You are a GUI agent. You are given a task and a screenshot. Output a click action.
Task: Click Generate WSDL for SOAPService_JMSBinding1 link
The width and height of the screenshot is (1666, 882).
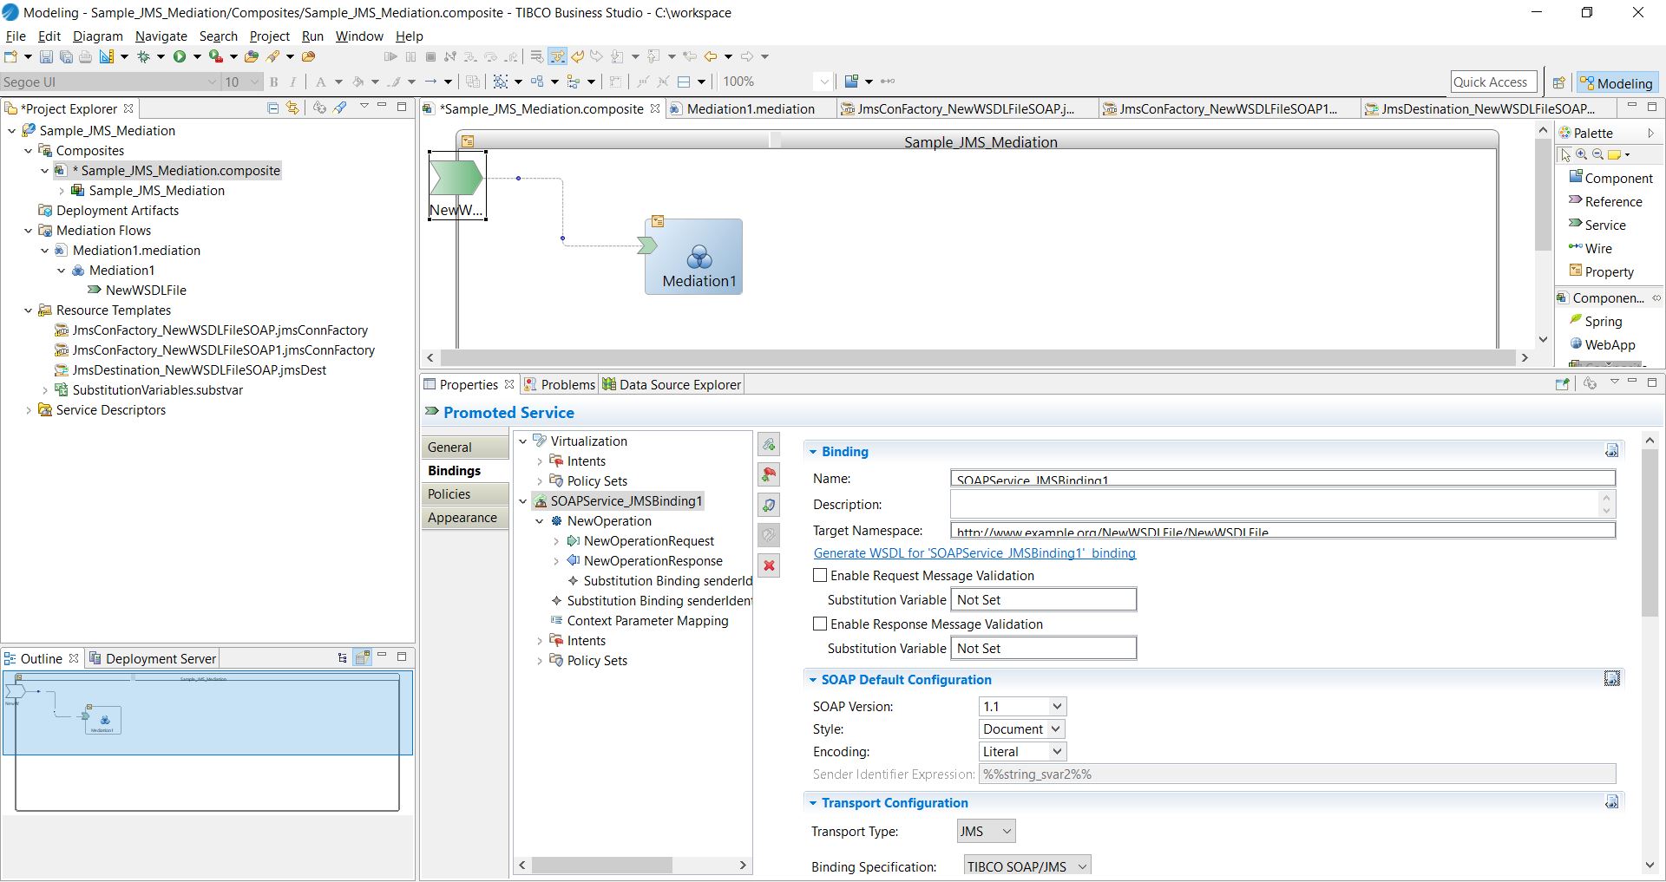coord(974,552)
